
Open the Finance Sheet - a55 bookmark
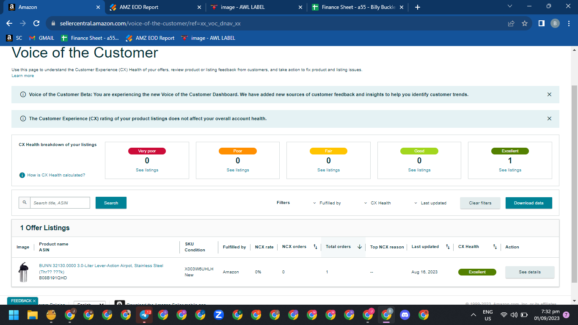[90, 38]
